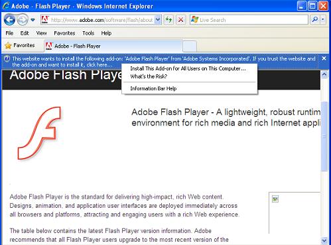Open the Edit menu
Screen dimensions: 331x245
click(25, 33)
